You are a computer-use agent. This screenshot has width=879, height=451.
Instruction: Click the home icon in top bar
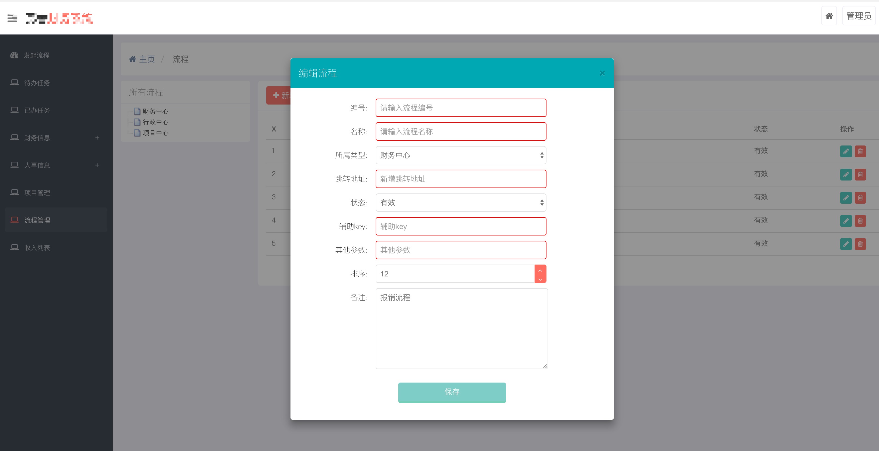point(829,16)
